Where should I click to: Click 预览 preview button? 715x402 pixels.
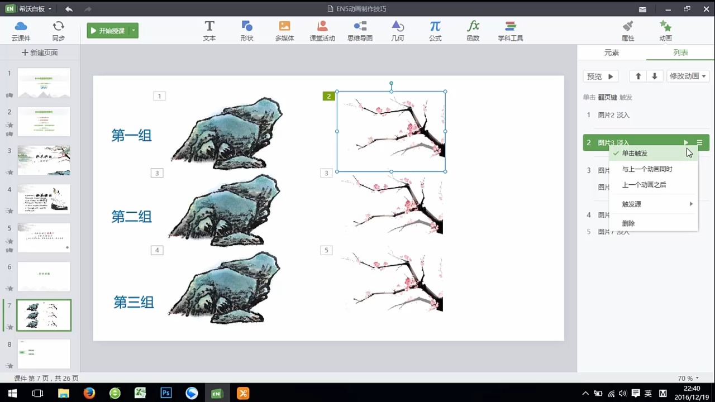tap(600, 76)
